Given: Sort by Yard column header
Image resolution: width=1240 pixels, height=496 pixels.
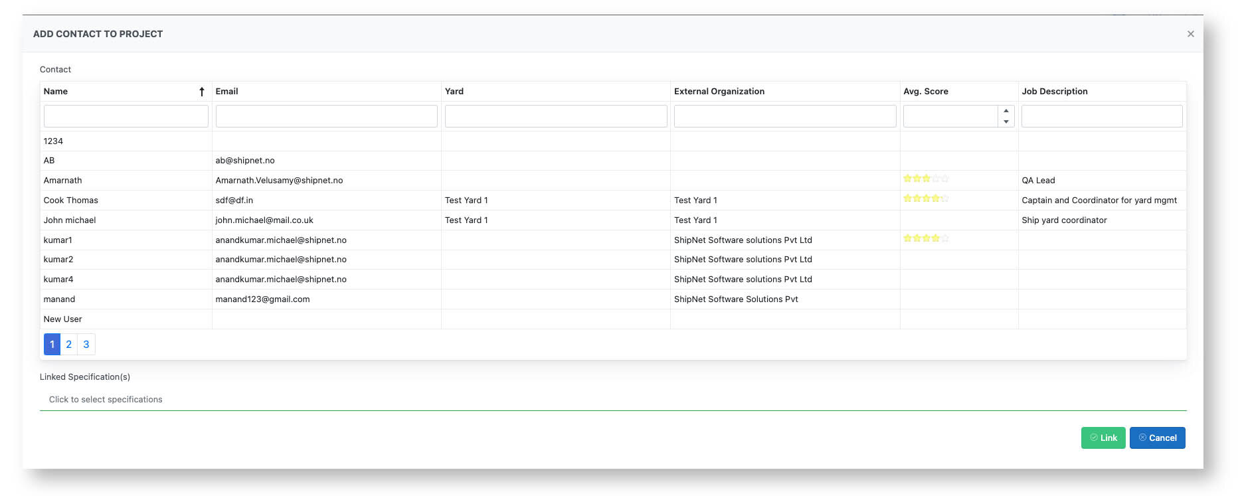Looking at the screenshot, I should coord(454,92).
